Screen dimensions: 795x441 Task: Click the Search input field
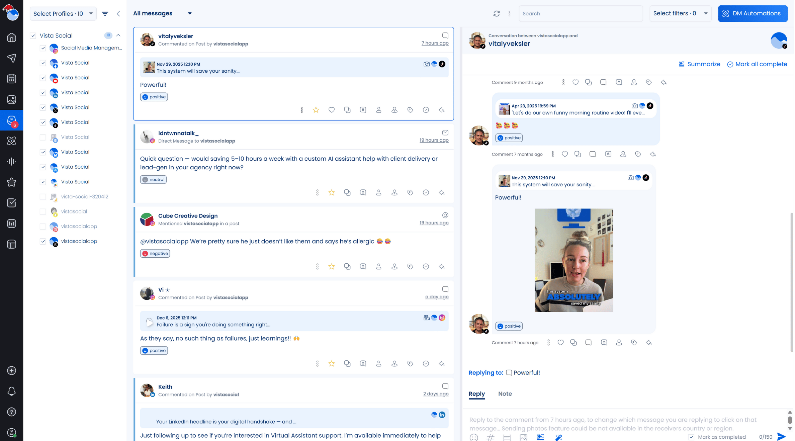tap(580, 13)
